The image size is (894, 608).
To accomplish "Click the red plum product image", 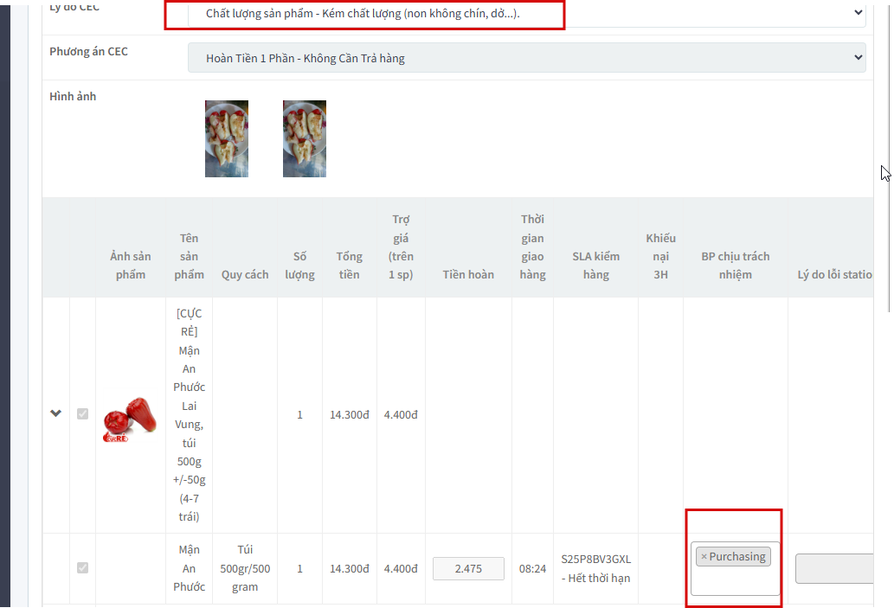I will tap(130, 420).
